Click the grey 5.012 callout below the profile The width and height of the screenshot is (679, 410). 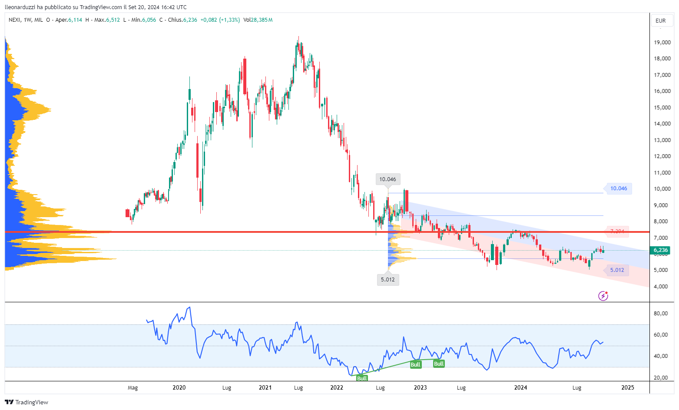tap(388, 279)
